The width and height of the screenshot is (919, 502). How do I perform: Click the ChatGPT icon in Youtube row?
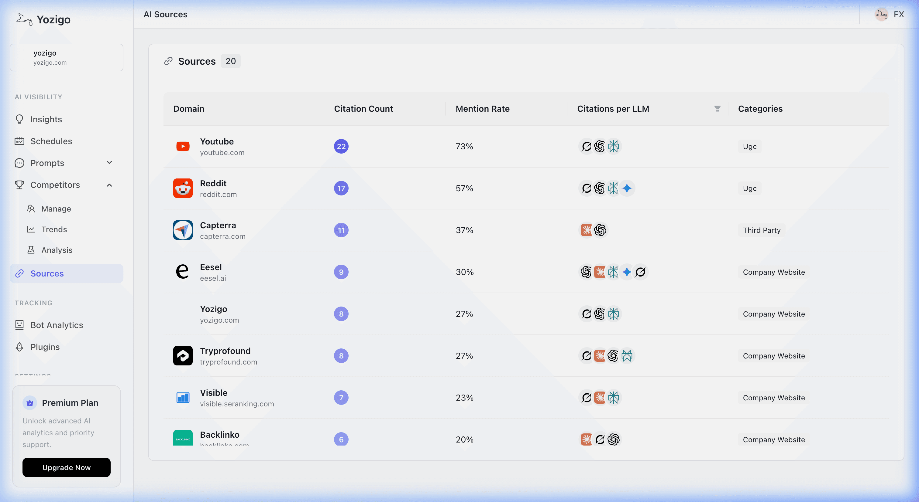(x=600, y=146)
